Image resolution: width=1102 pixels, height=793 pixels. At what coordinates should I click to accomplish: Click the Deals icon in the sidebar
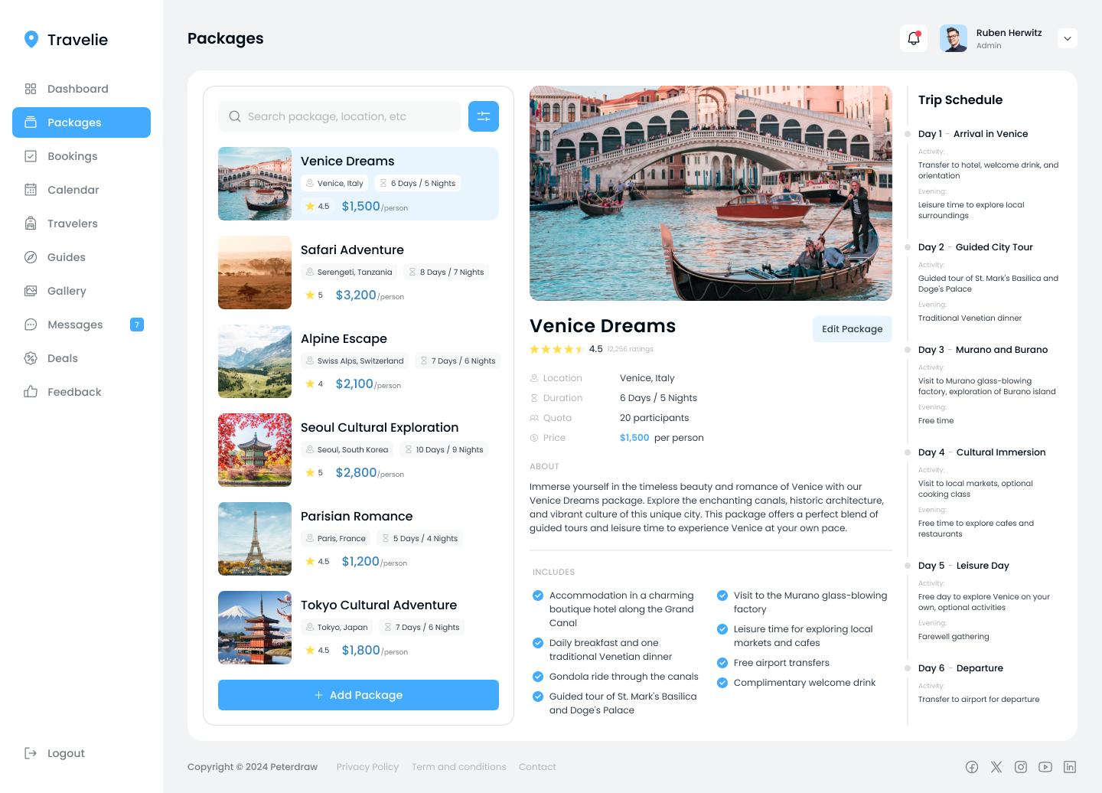[31, 357]
